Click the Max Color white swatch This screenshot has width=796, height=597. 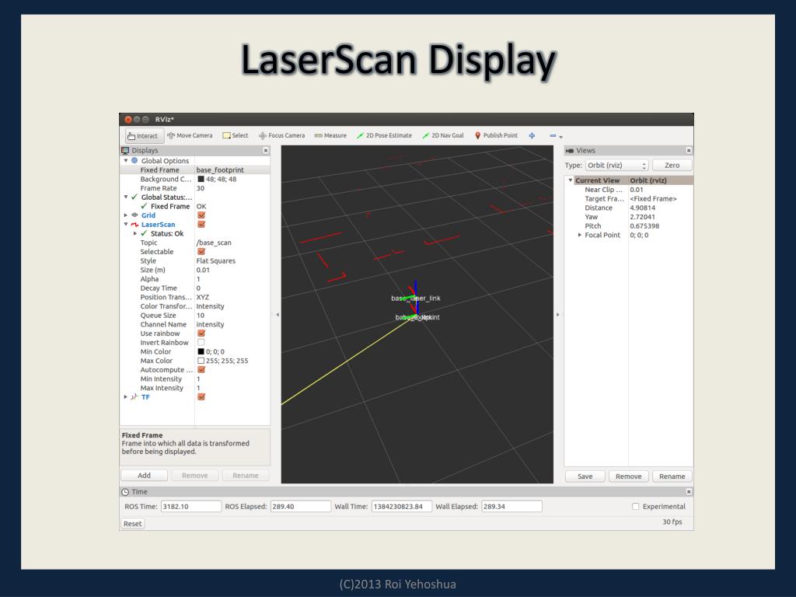click(x=201, y=361)
